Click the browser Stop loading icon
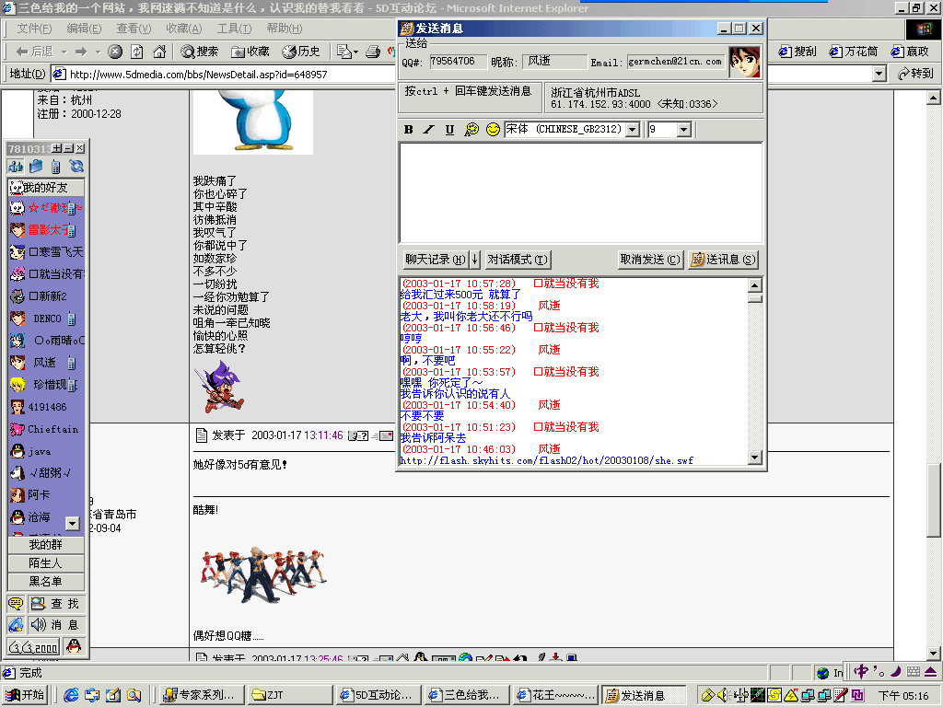 tap(115, 52)
